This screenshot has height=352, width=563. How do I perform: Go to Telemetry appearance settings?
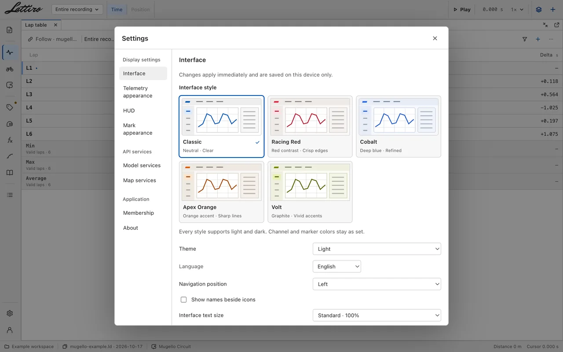pos(143,92)
